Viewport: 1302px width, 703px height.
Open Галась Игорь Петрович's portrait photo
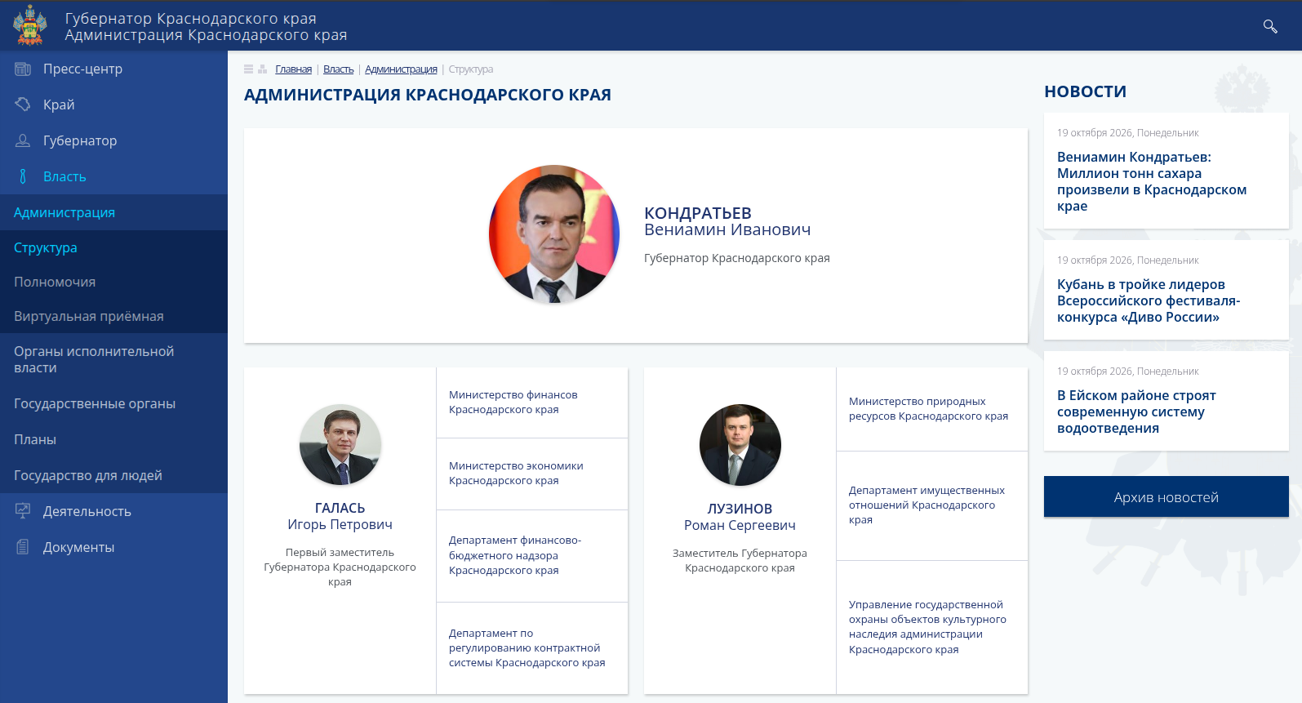coord(340,445)
